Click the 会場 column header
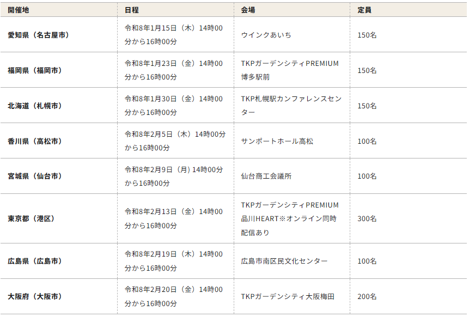 [248, 10]
